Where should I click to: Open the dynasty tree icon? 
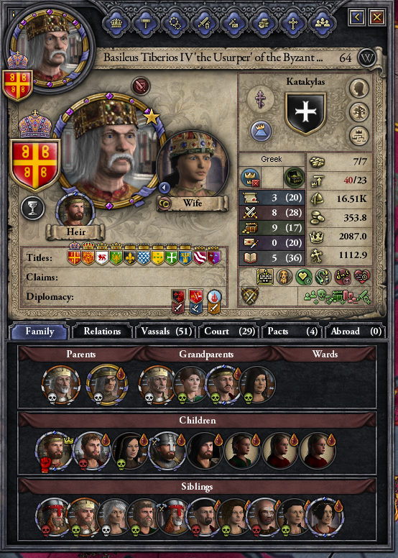359,112
